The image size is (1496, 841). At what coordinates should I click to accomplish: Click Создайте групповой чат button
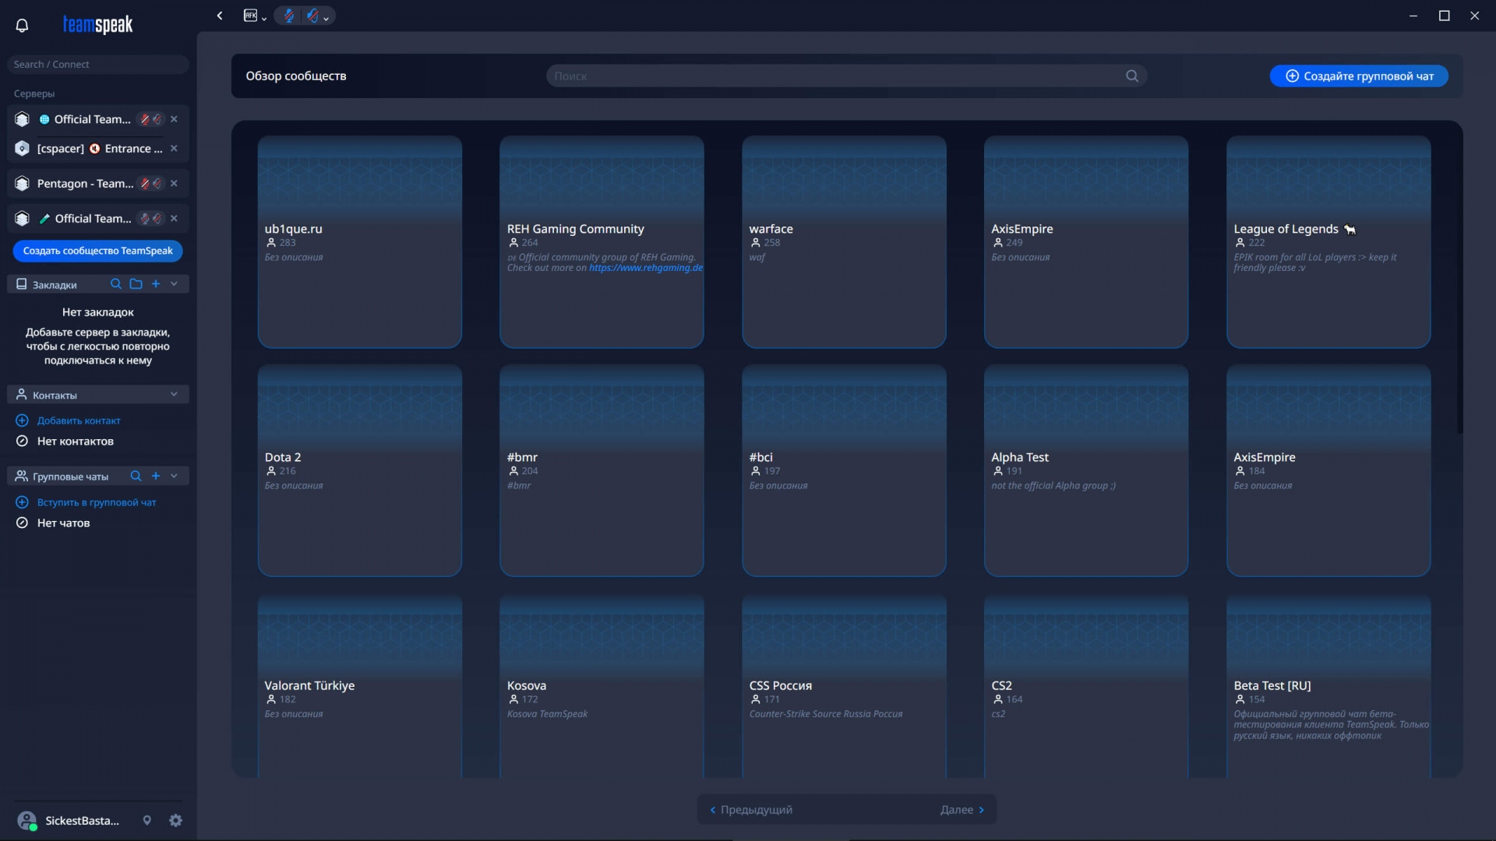[1359, 76]
